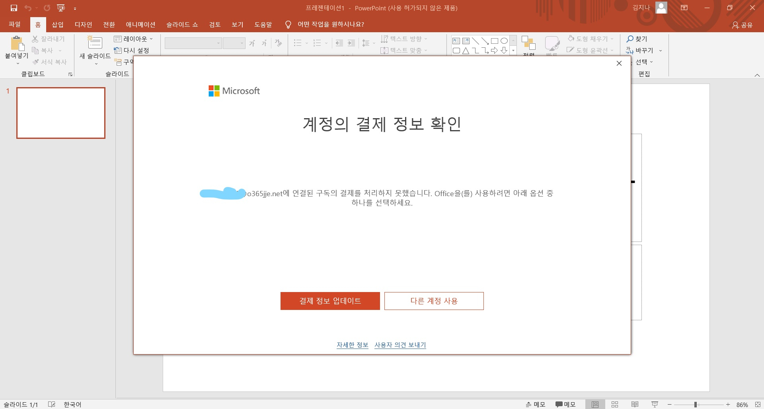Select the triangle shape in shapes gallery
764x409 pixels.
click(x=466, y=51)
